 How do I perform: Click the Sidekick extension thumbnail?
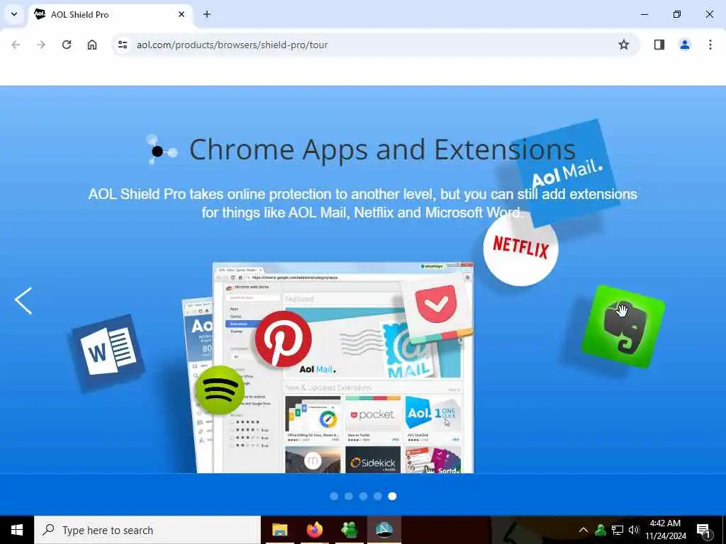[x=373, y=460]
